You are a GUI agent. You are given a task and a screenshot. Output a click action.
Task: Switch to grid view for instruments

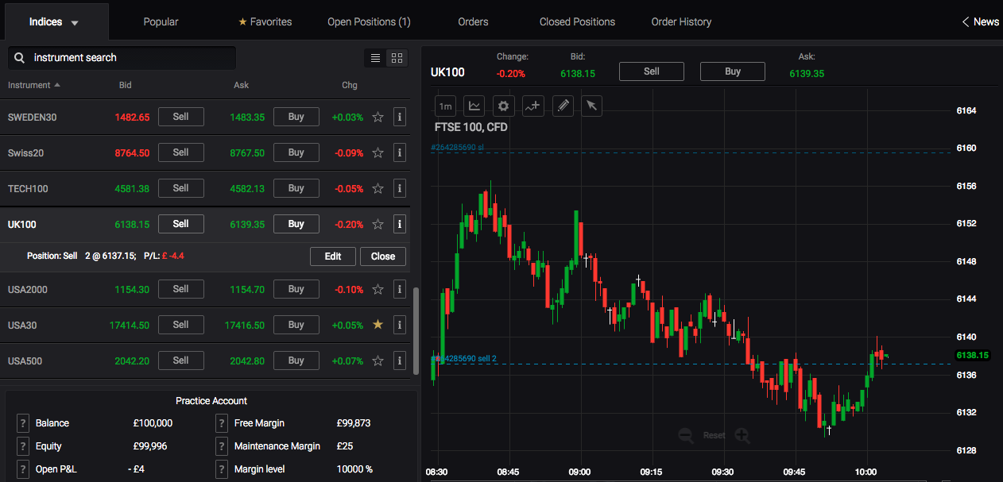pos(397,57)
